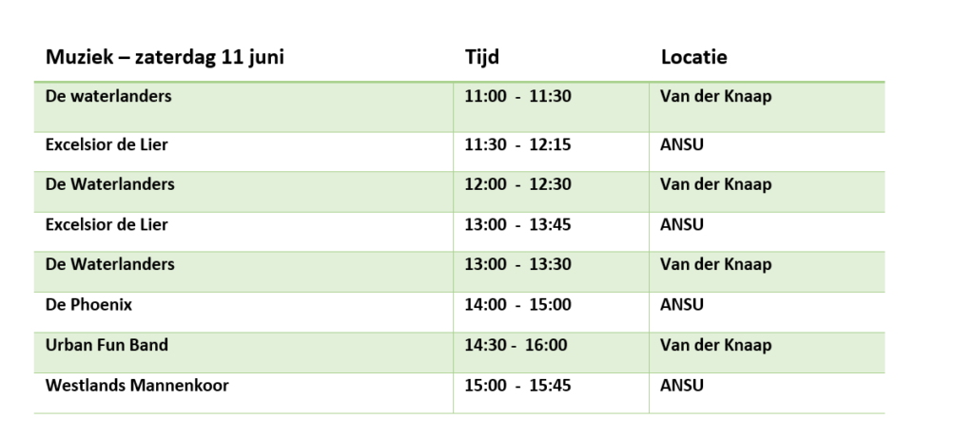Screen dimensions: 974x438
Task: Click 'ANSU' location in De Phoenix row
Action: pos(681,305)
